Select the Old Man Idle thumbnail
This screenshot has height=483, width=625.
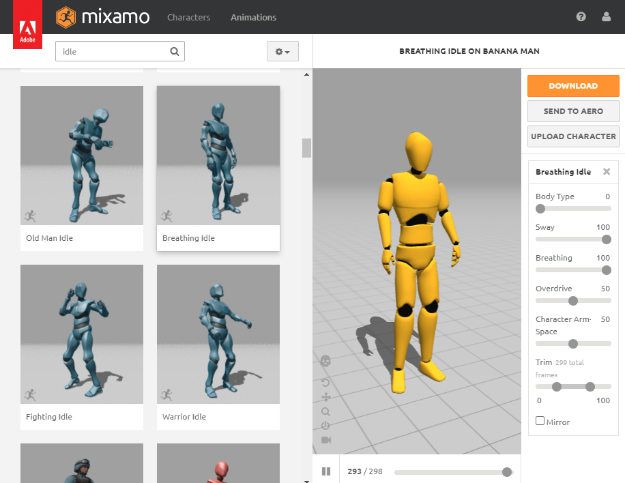coord(82,156)
